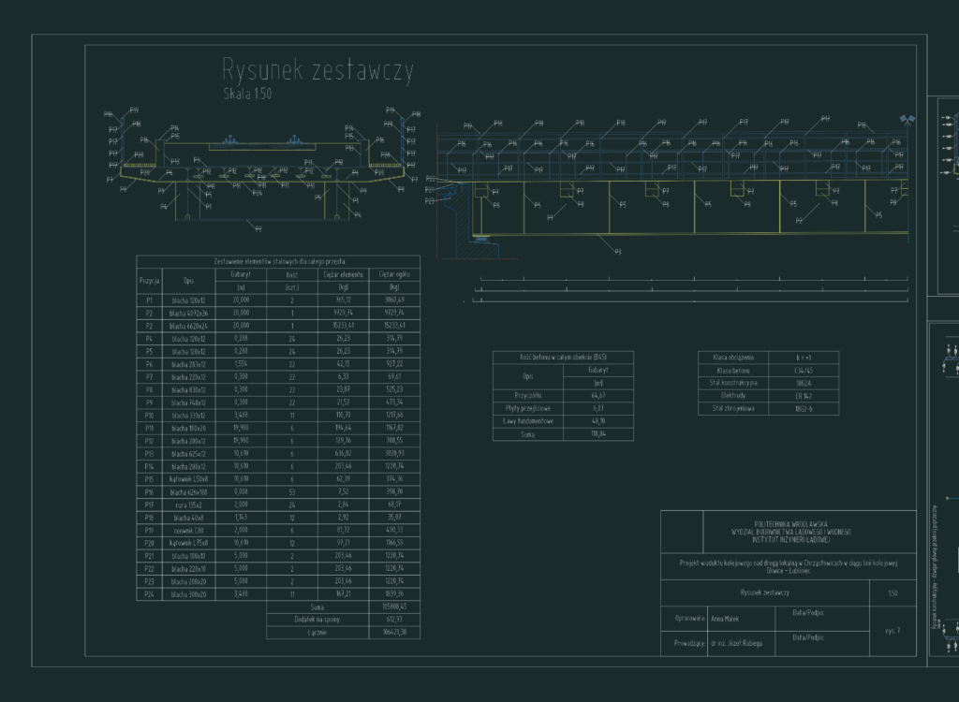Click the 'Dodatek na spoiny:' label
The height and width of the screenshot is (702, 959).
point(317,620)
